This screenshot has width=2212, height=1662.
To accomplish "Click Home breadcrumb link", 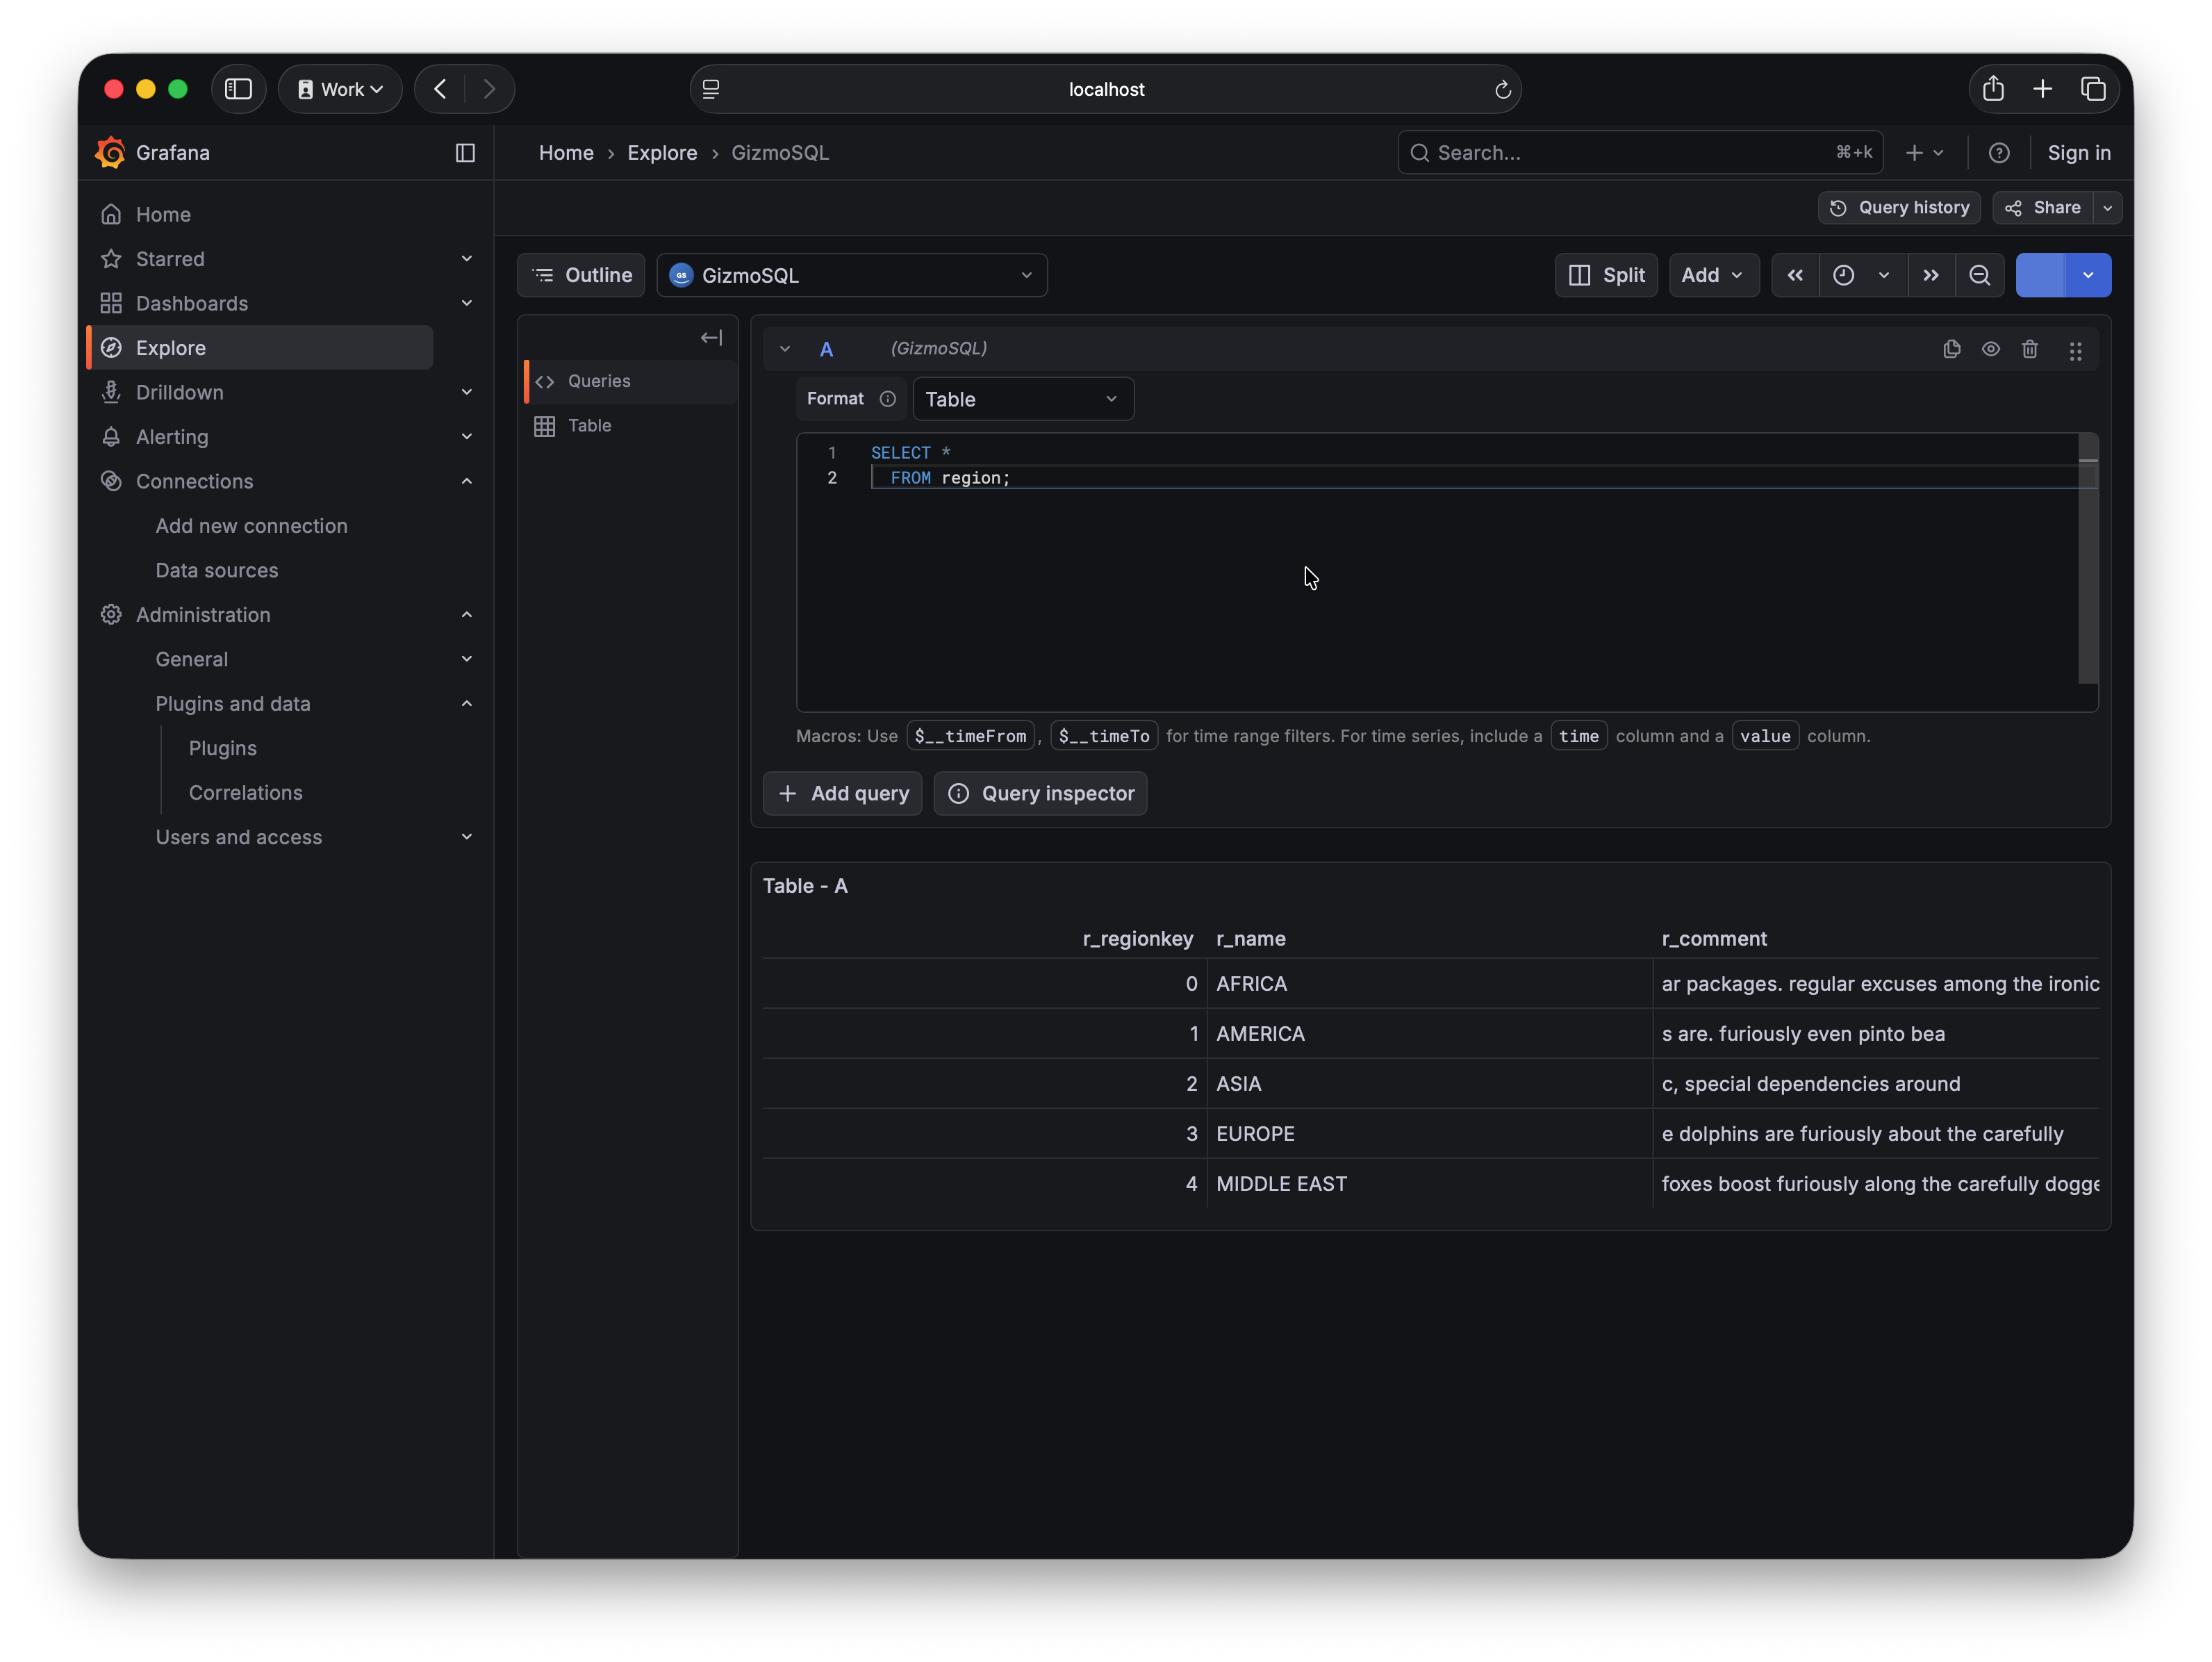I will pyautogui.click(x=566, y=153).
